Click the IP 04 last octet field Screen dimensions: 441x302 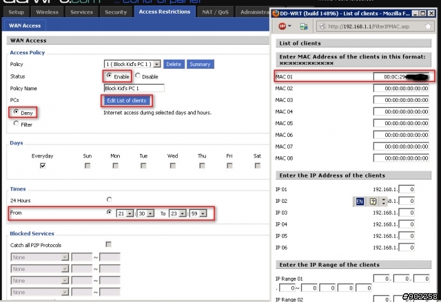point(407,224)
